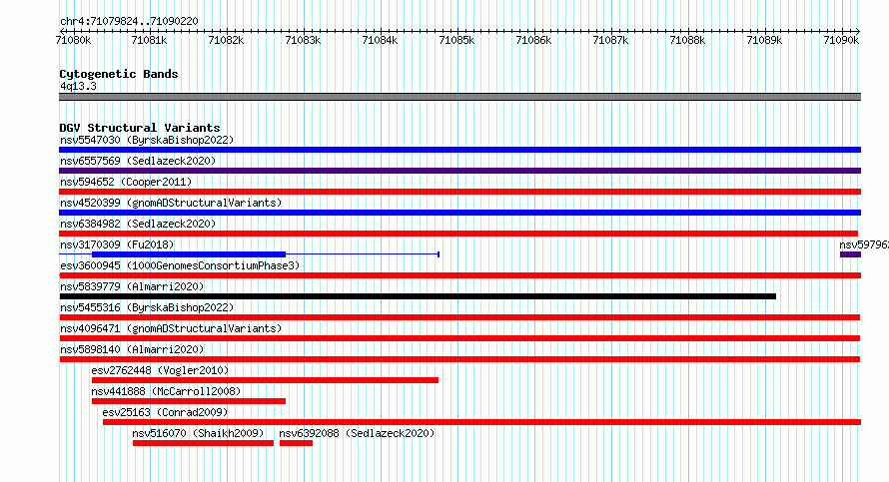This screenshot has width=889, height=482.
Task: Select the red bar for nsv6384982
Action: coord(458,234)
